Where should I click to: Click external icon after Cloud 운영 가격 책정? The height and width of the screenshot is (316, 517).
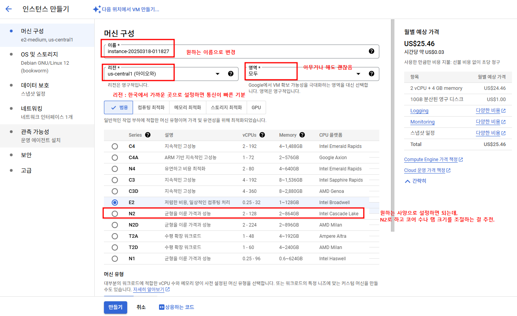point(448,170)
